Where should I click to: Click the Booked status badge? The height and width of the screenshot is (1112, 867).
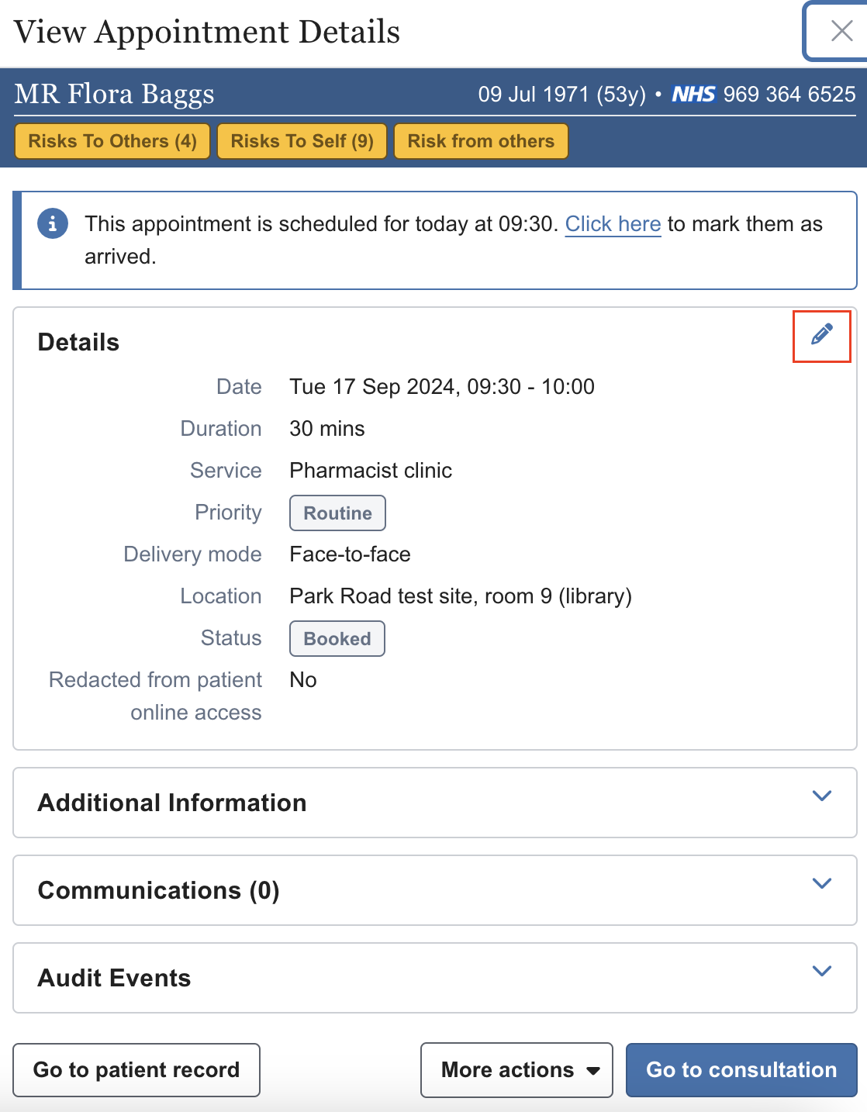(337, 639)
